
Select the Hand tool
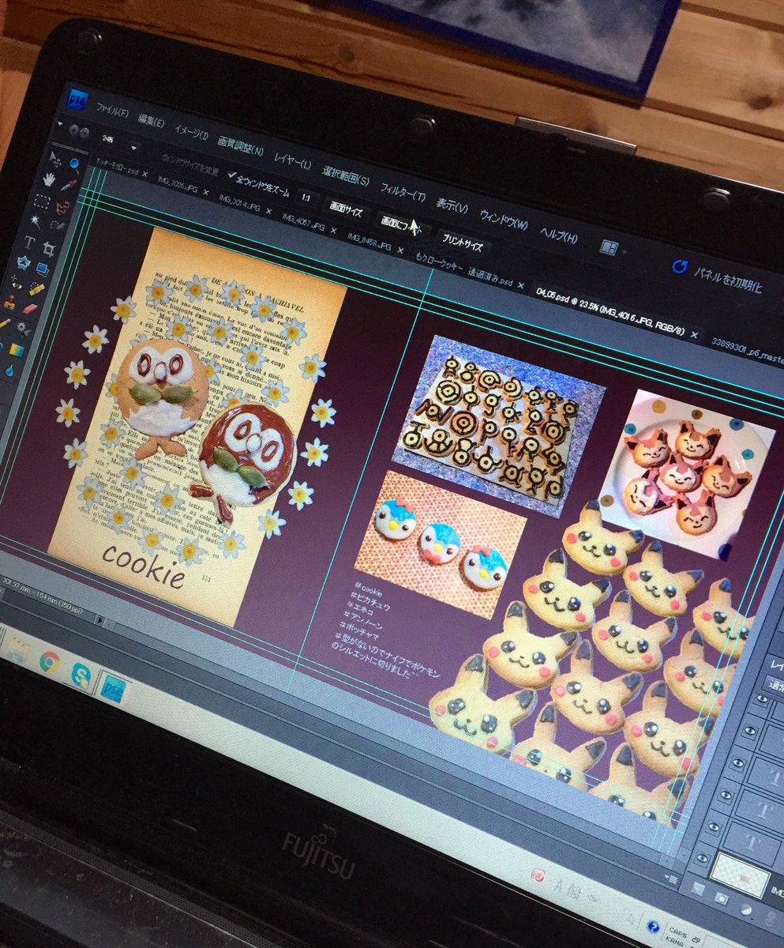point(48,179)
